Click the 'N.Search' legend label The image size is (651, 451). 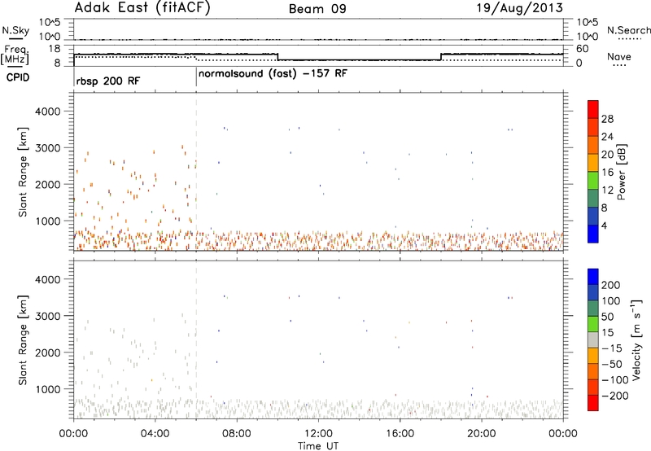point(628,30)
